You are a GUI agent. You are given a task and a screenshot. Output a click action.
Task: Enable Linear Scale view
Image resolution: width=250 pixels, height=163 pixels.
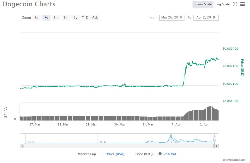pyautogui.click(x=203, y=4)
